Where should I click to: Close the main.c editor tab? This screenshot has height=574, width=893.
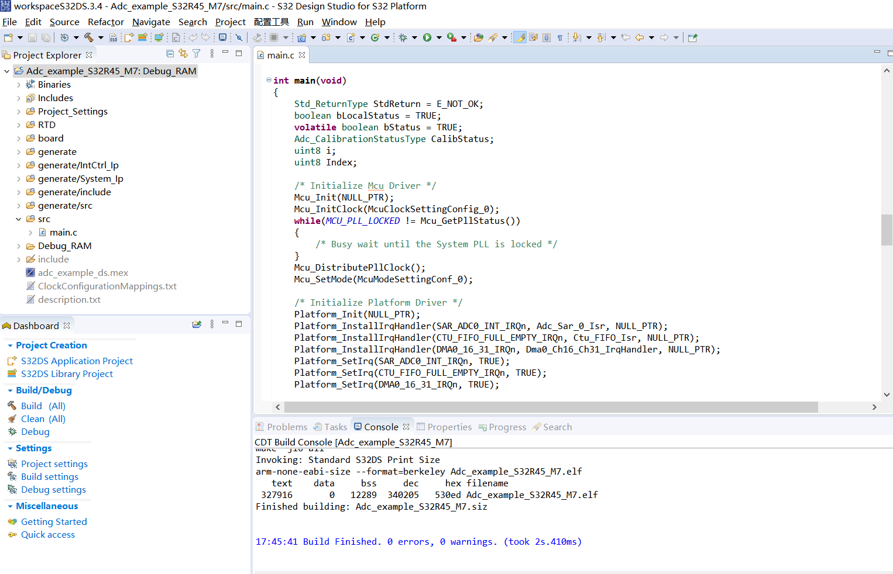302,55
